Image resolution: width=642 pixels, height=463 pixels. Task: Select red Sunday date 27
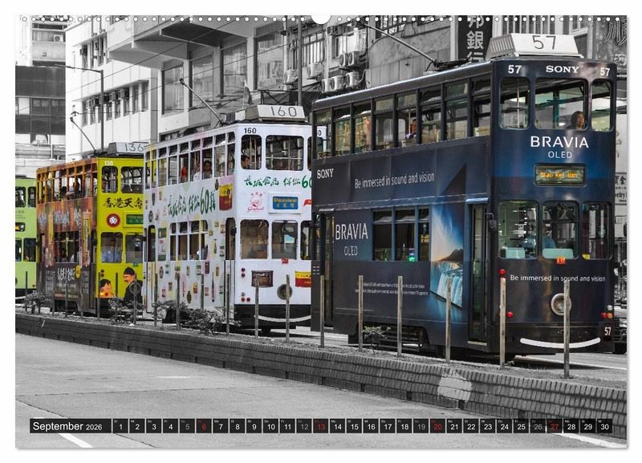(x=555, y=426)
